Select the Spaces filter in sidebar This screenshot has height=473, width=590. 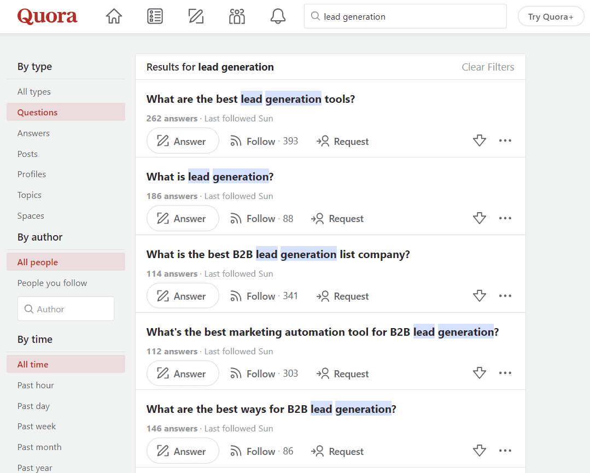pyautogui.click(x=66, y=215)
